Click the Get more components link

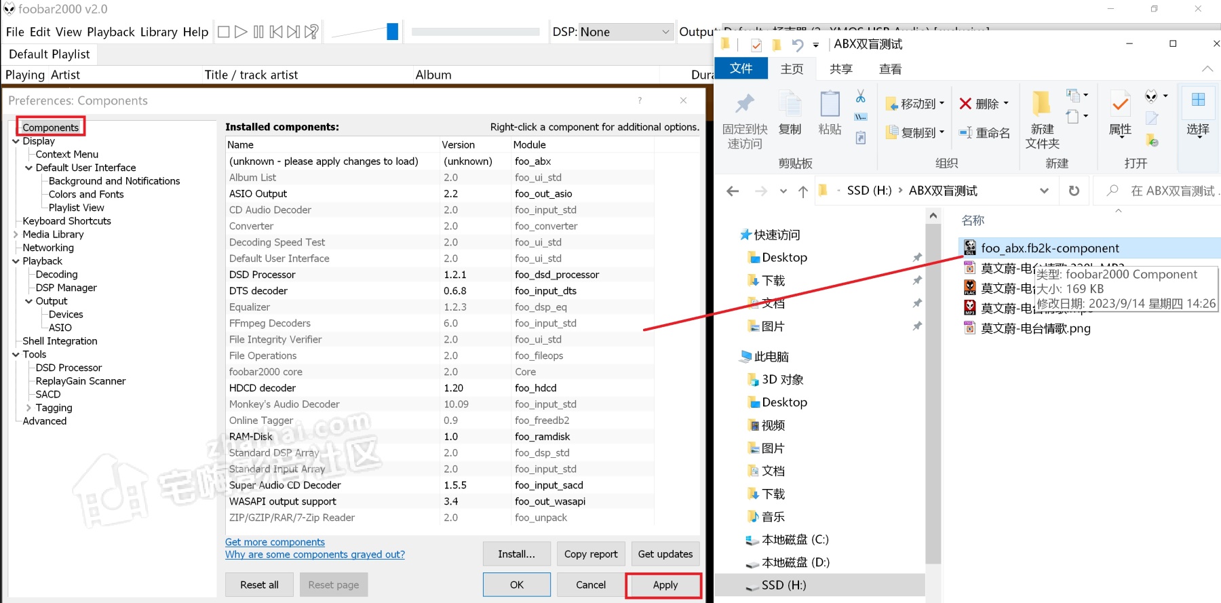tap(275, 542)
